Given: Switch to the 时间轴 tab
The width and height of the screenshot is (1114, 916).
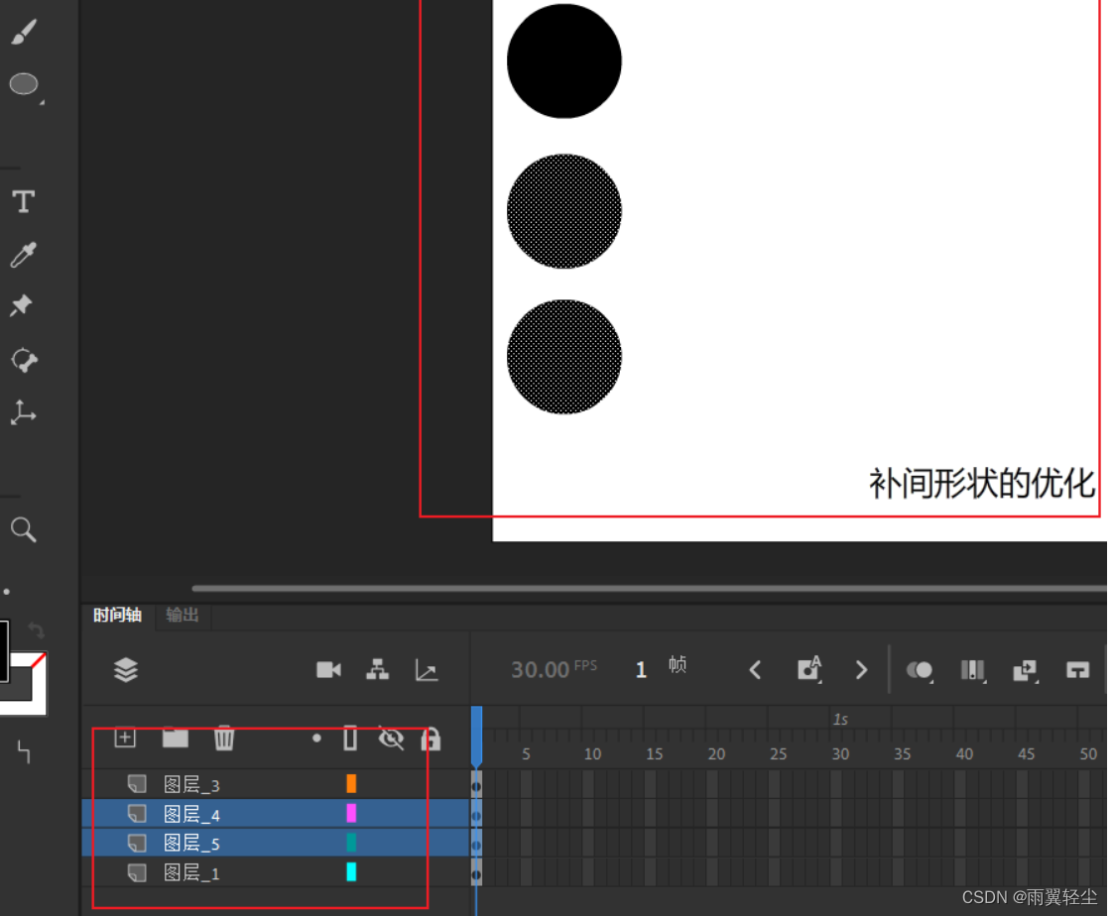Looking at the screenshot, I should (117, 615).
